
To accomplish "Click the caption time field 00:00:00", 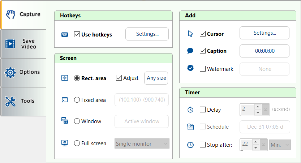I will [265, 51].
